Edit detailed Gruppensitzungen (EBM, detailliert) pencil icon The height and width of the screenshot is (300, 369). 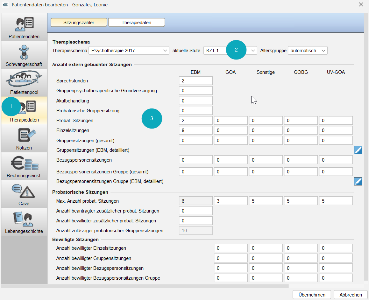tap(358, 150)
